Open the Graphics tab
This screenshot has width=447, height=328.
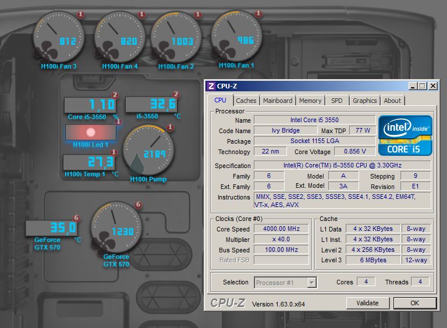coord(364,101)
